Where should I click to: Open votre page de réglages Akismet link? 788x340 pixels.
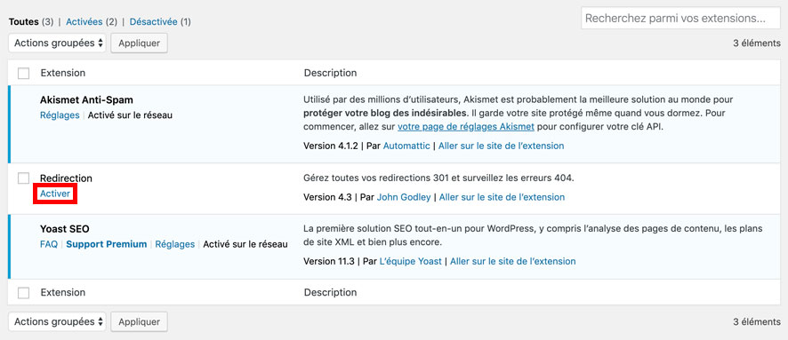click(x=466, y=127)
